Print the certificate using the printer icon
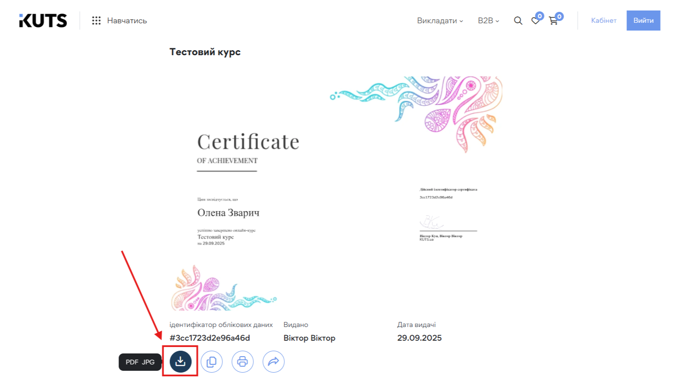This screenshot has width=682, height=384. pyautogui.click(x=242, y=362)
